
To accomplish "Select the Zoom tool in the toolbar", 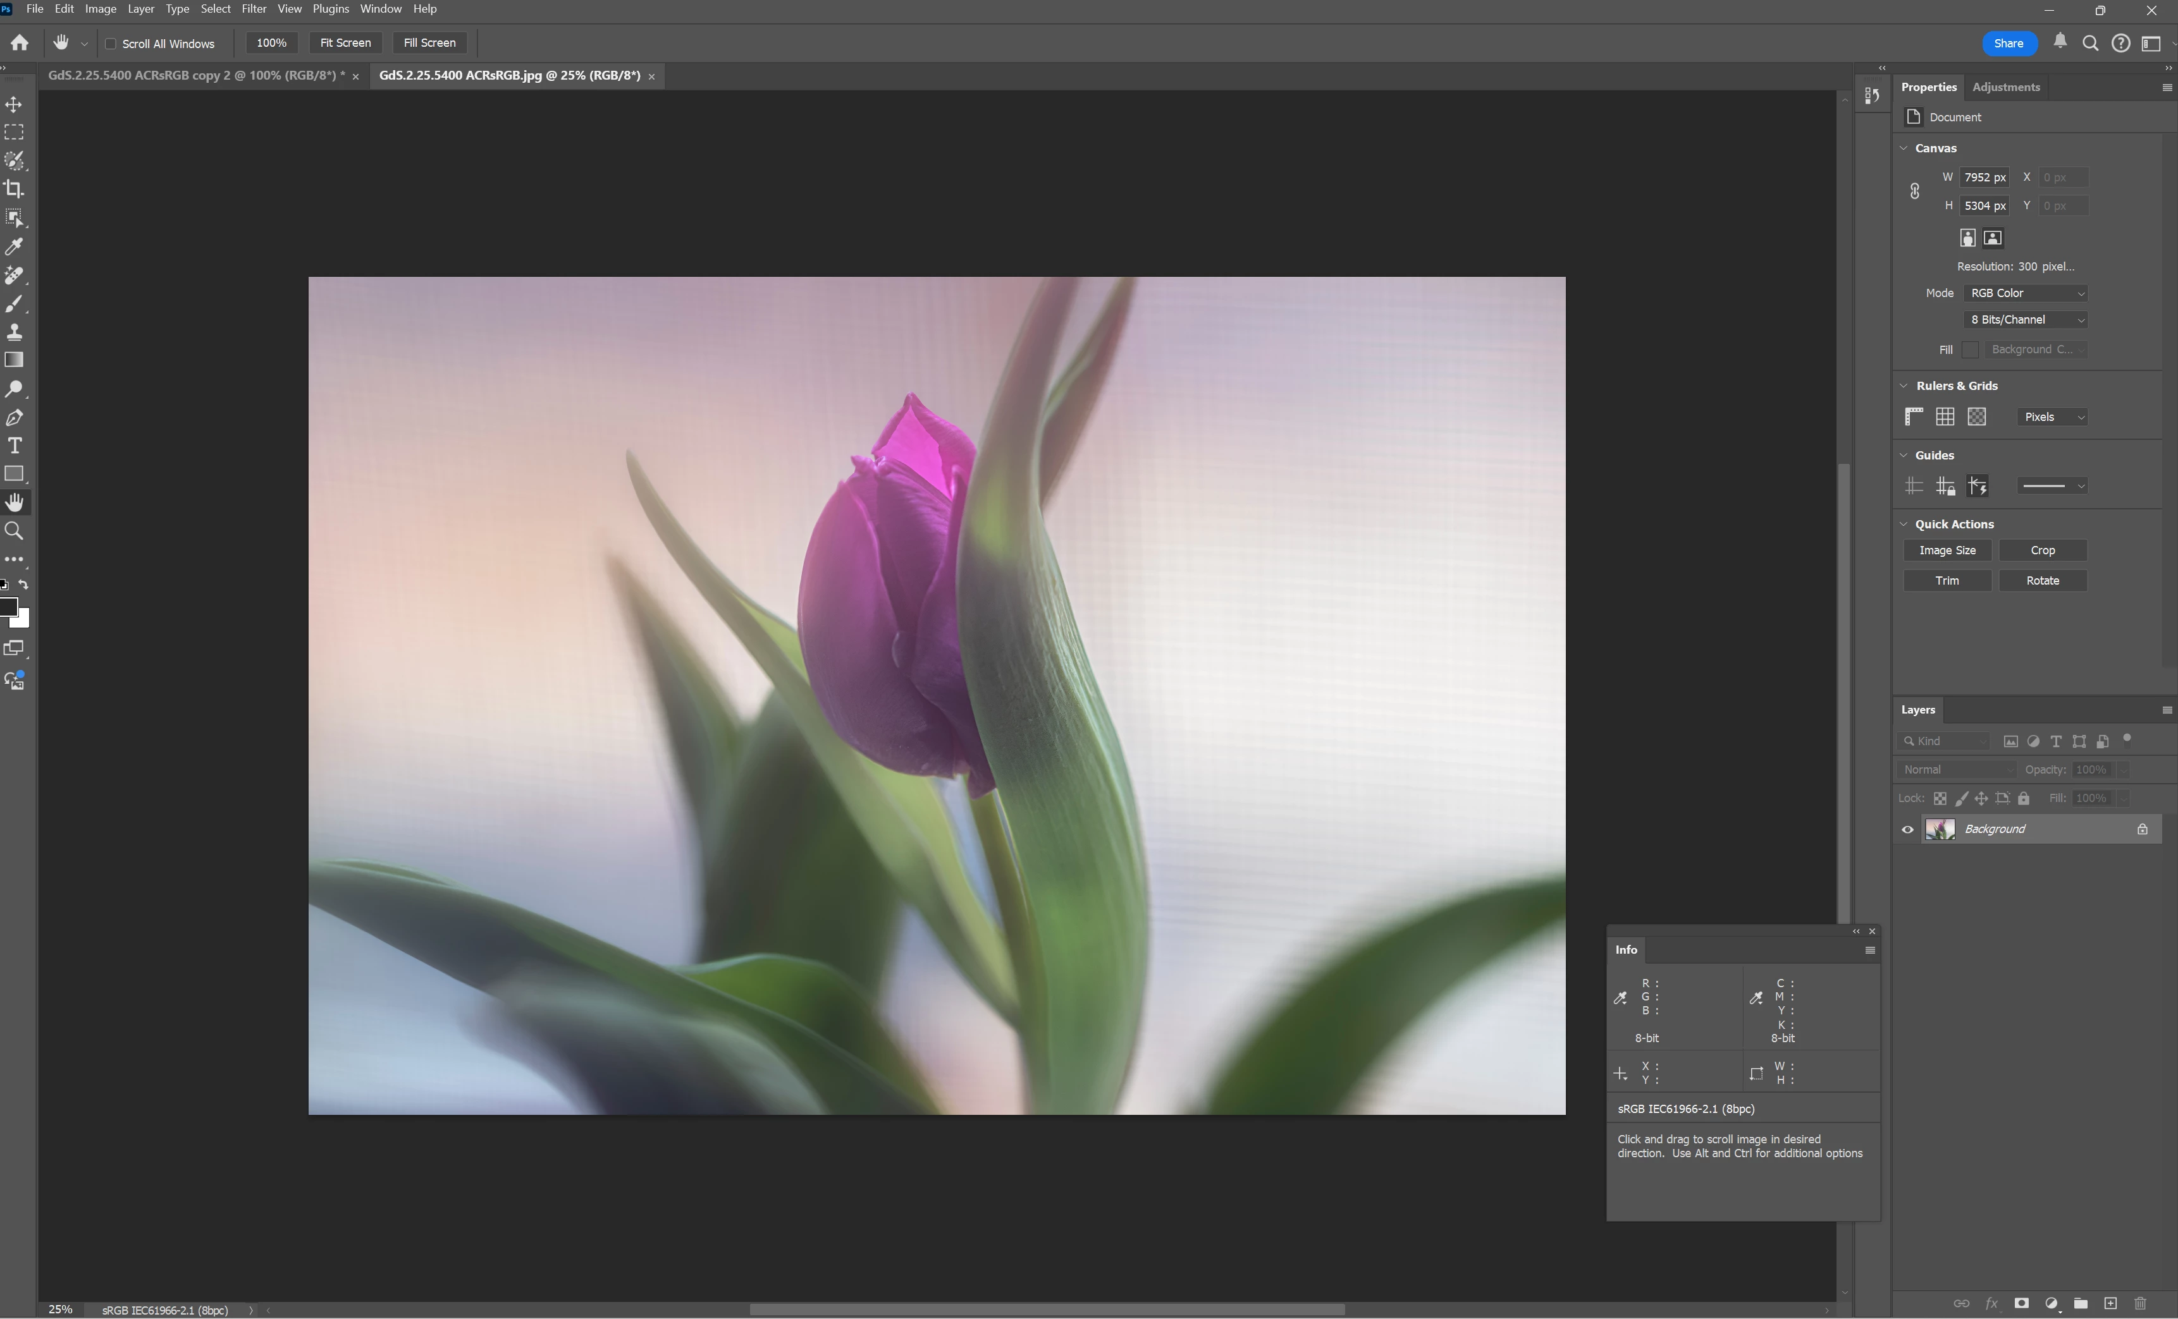I will pyautogui.click(x=14, y=531).
